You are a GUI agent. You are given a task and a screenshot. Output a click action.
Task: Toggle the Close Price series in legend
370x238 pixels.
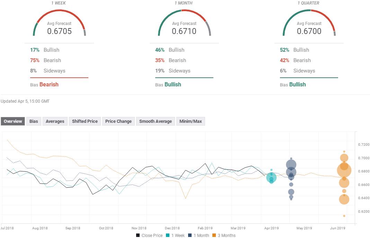coord(149,235)
